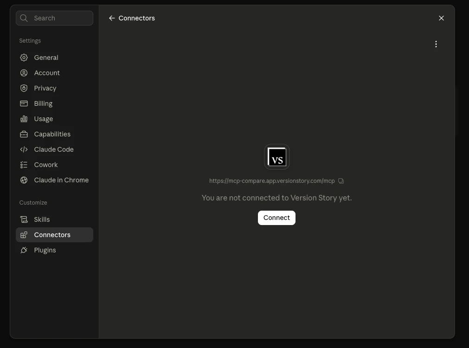The image size is (469, 348).
Task: Click the Claude Code brackets icon
Action: pos(24,149)
